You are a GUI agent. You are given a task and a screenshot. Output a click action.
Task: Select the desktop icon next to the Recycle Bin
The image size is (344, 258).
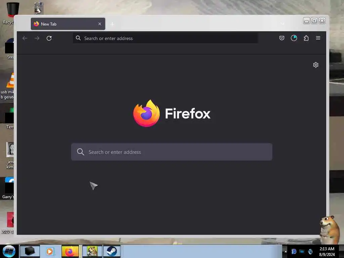pos(39,8)
